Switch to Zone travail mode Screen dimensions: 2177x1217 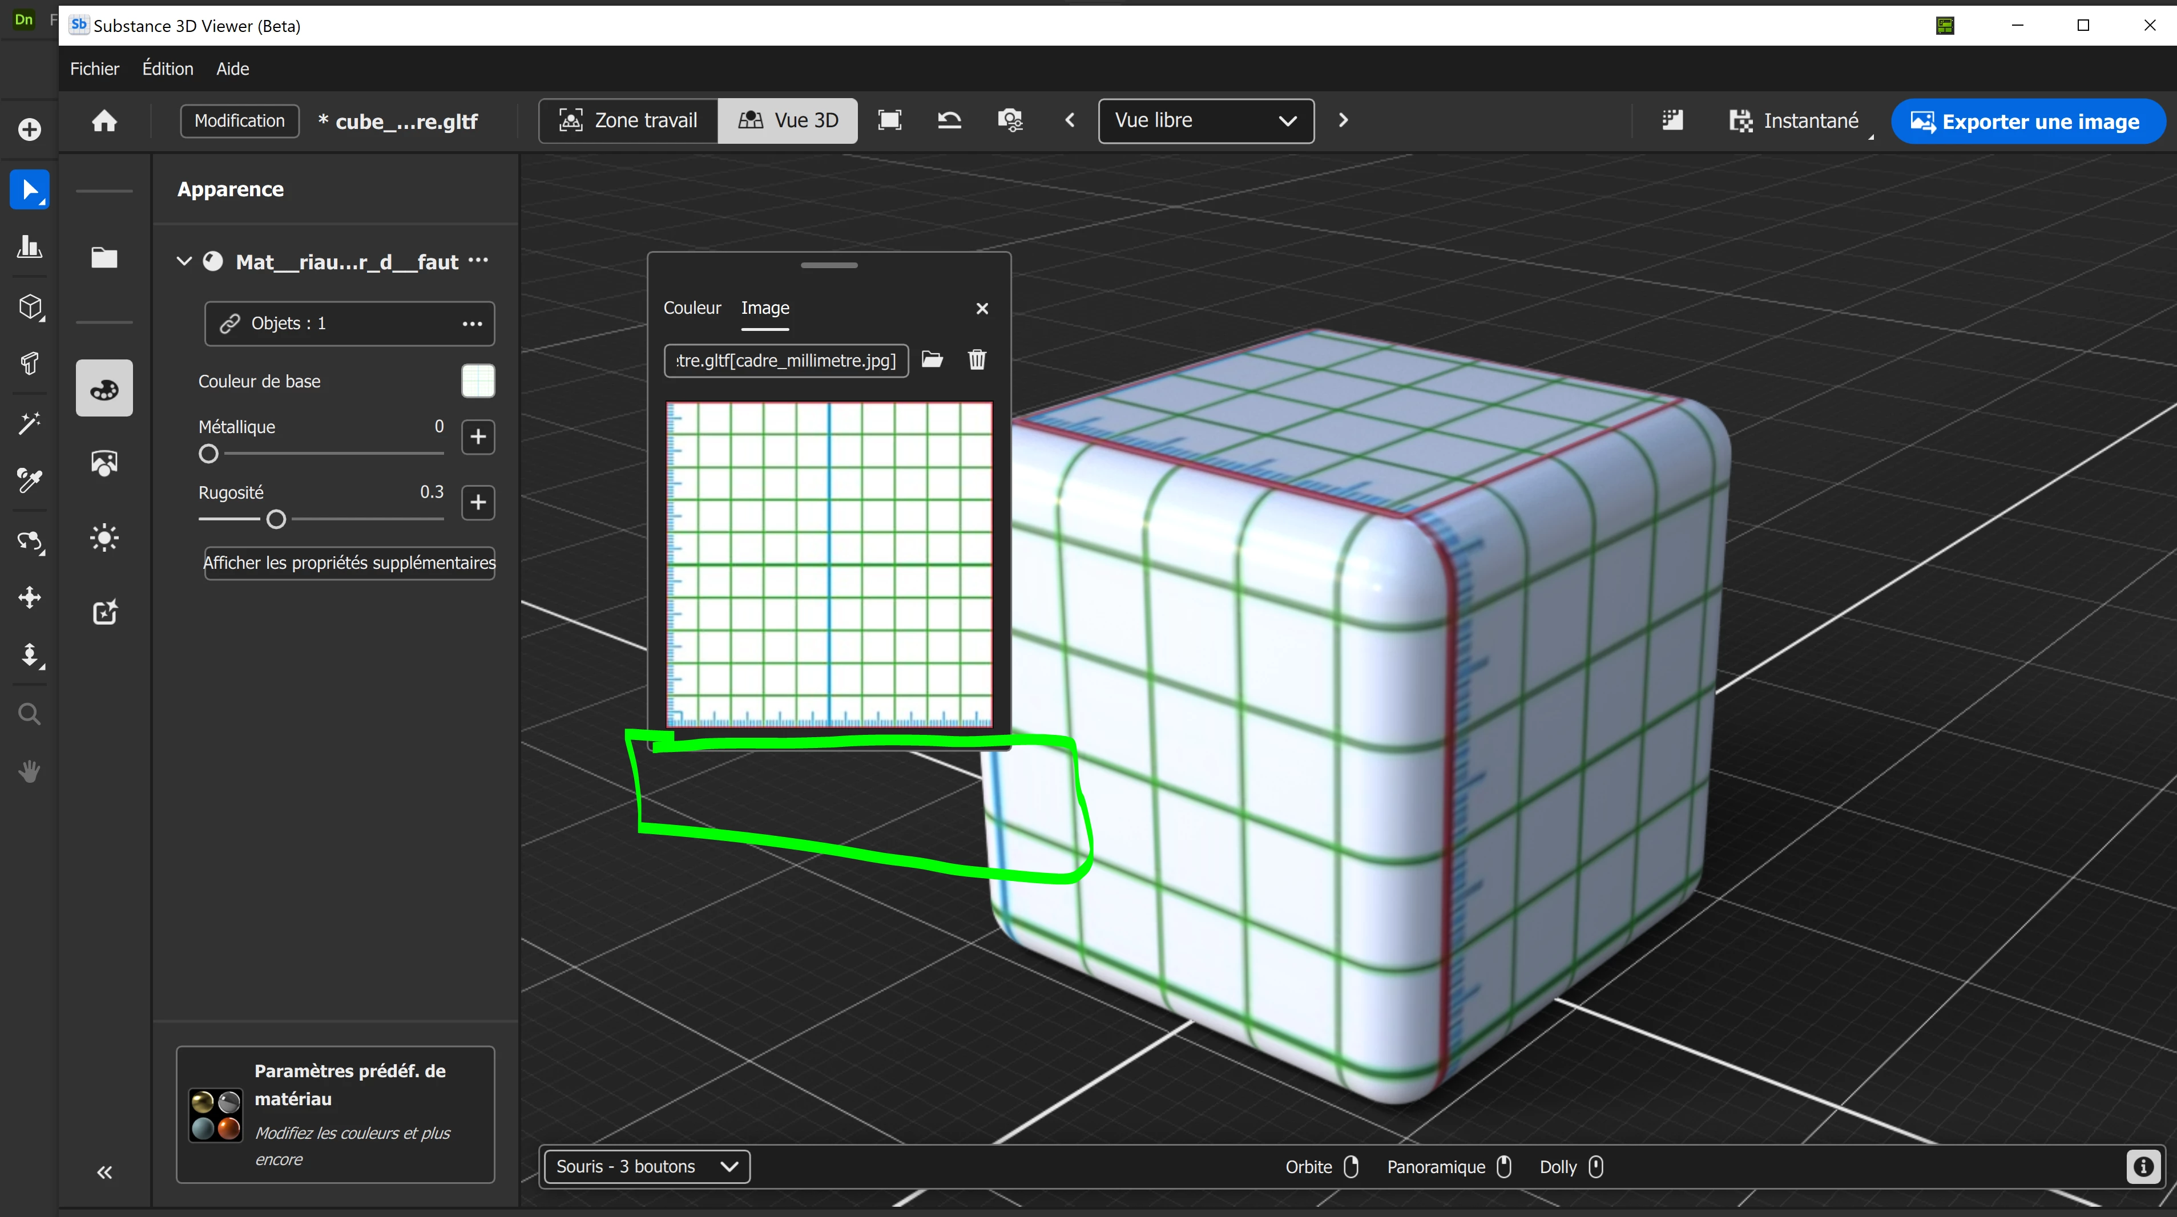[x=629, y=121]
